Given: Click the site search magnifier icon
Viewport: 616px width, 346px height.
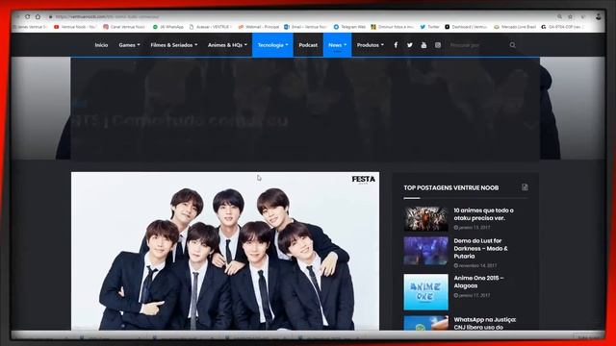Looking at the screenshot, I should 513,45.
